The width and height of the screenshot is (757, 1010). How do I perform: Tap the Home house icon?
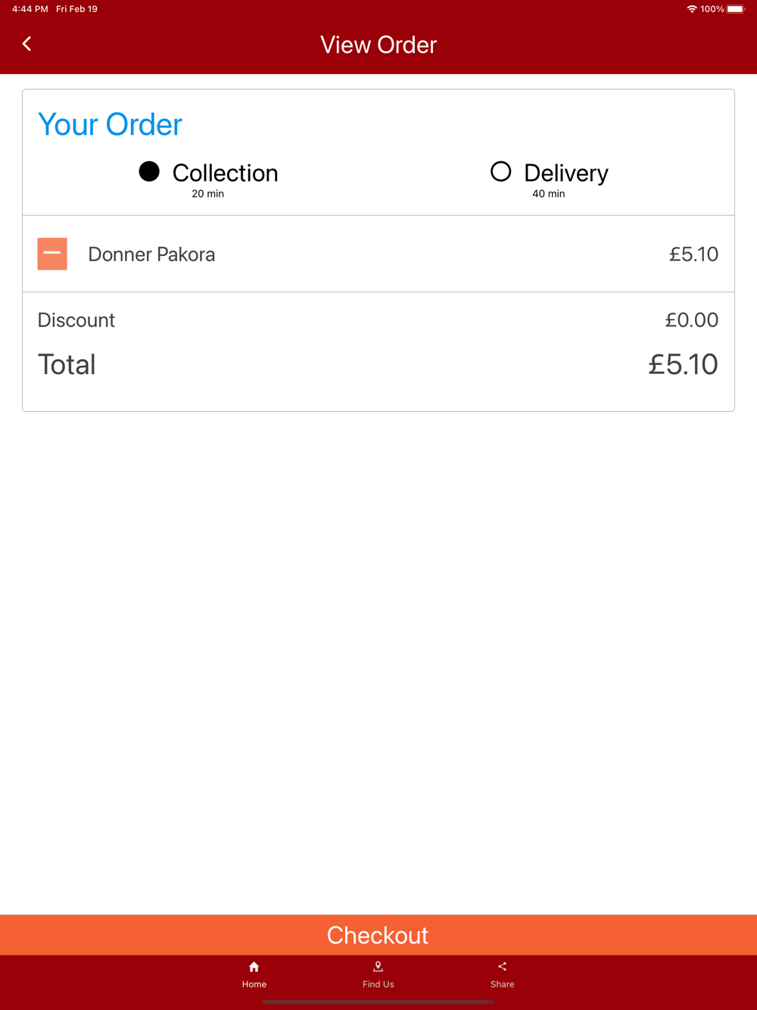tap(254, 967)
